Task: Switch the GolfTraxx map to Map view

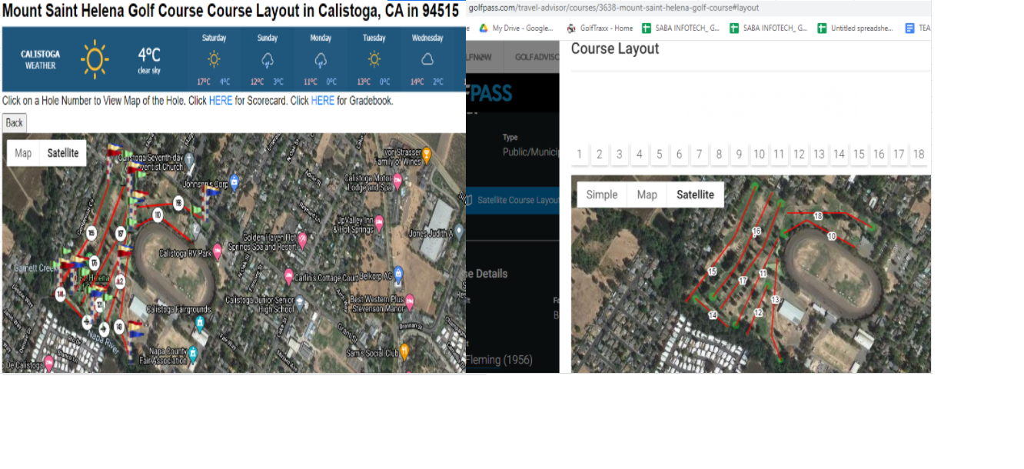Action: point(23,153)
